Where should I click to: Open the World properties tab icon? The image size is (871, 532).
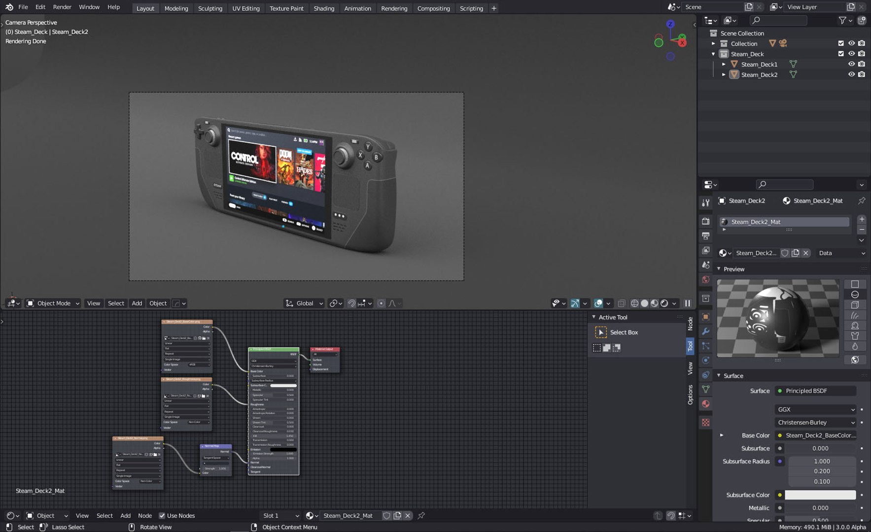pyautogui.click(x=706, y=279)
